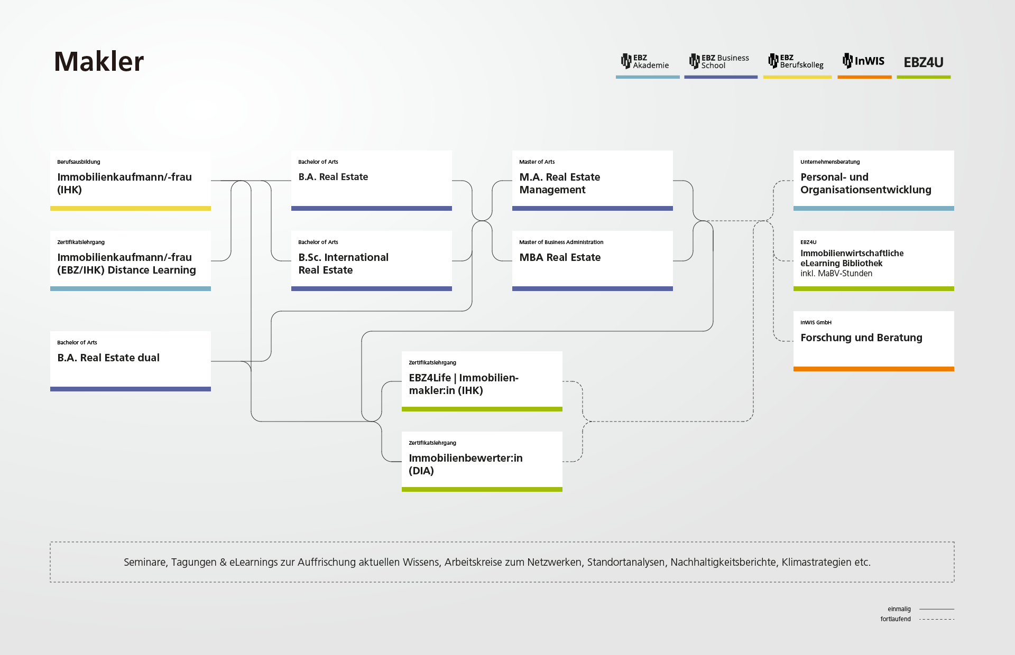Click the EBZ Berufskolleg logo

[x=796, y=61]
